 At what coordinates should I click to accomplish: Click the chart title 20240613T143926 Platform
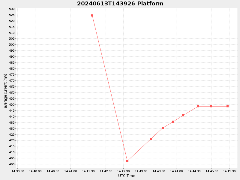(120, 4)
